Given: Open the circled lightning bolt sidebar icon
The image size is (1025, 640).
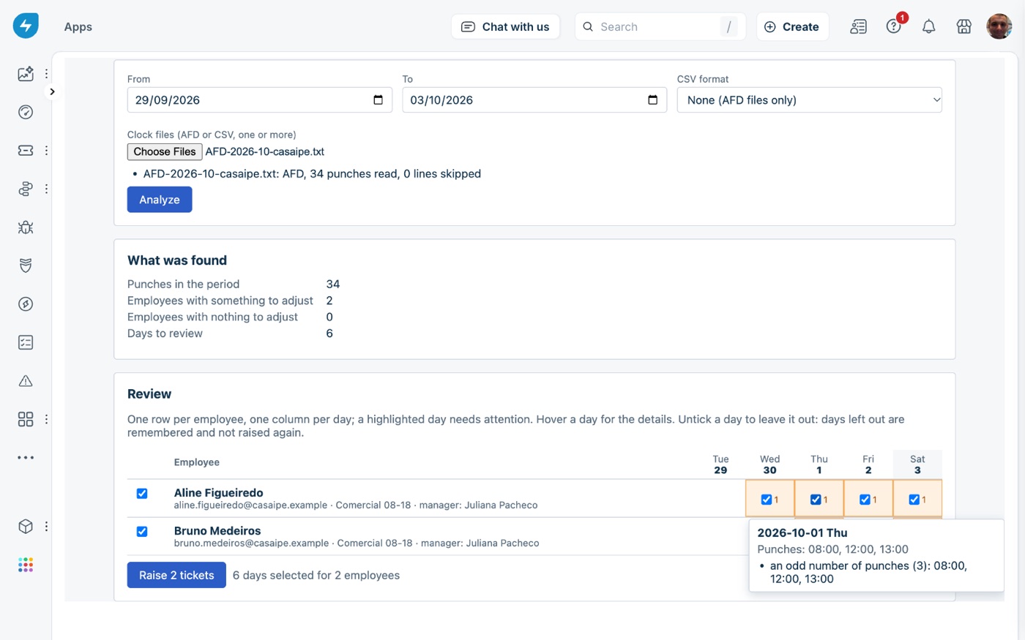Looking at the screenshot, I should [x=26, y=304].
